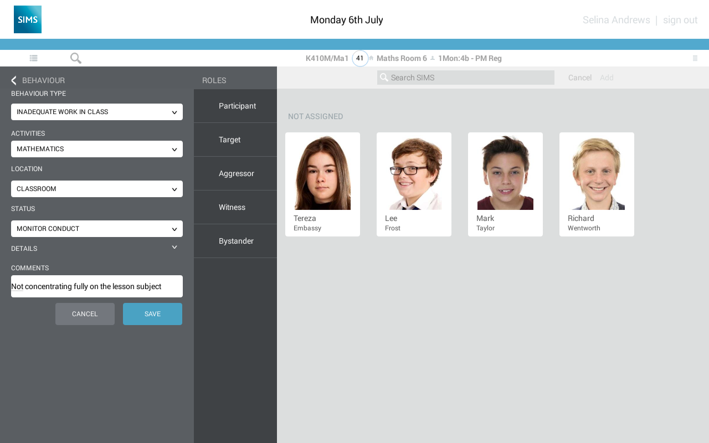
Task: Click the BEHAVIOUR panel title
Action: point(43,80)
